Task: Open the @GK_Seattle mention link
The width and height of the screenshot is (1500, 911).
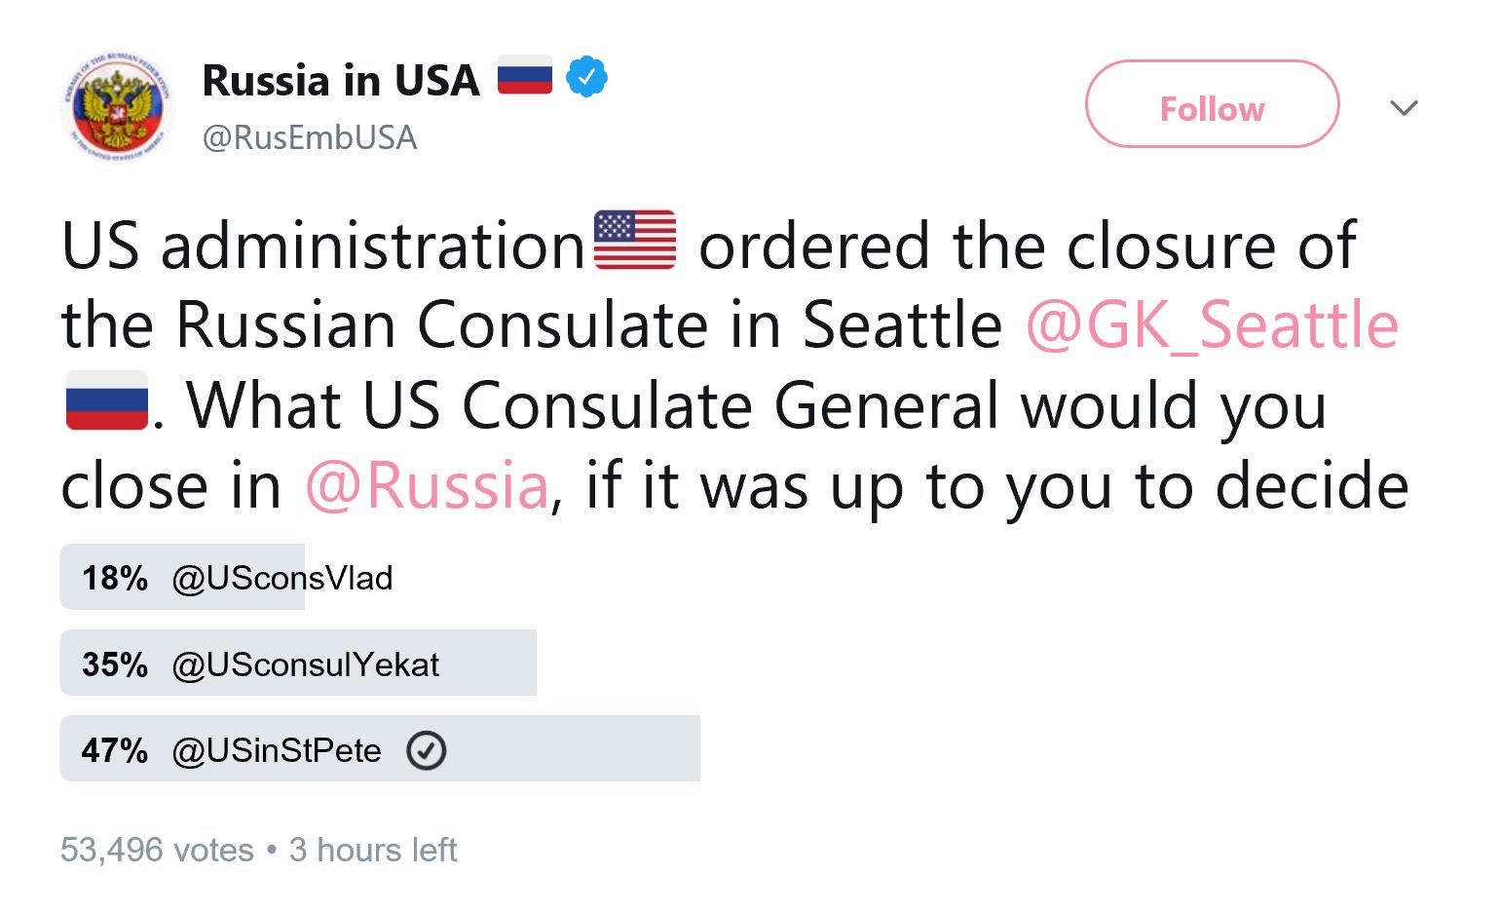Action: pyautogui.click(x=1212, y=325)
